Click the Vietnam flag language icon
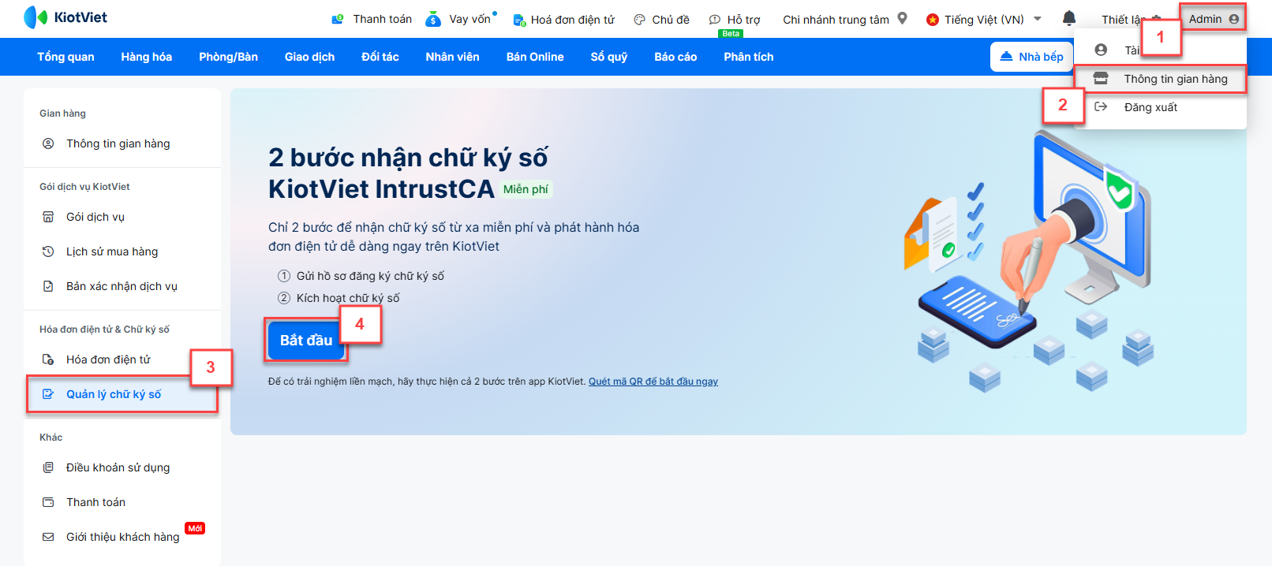The height and width of the screenshot is (566, 1272). (x=933, y=20)
